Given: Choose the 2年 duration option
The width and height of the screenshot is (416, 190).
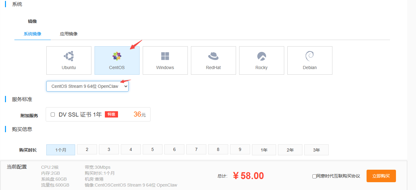Looking at the screenshot, I should pyautogui.click(x=290, y=150).
